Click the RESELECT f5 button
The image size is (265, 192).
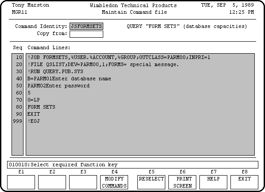coord(151,182)
